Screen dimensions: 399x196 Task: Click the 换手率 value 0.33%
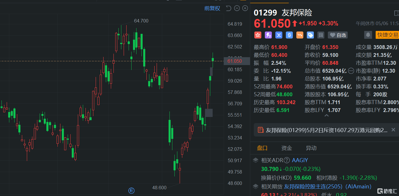tap(381, 87)
